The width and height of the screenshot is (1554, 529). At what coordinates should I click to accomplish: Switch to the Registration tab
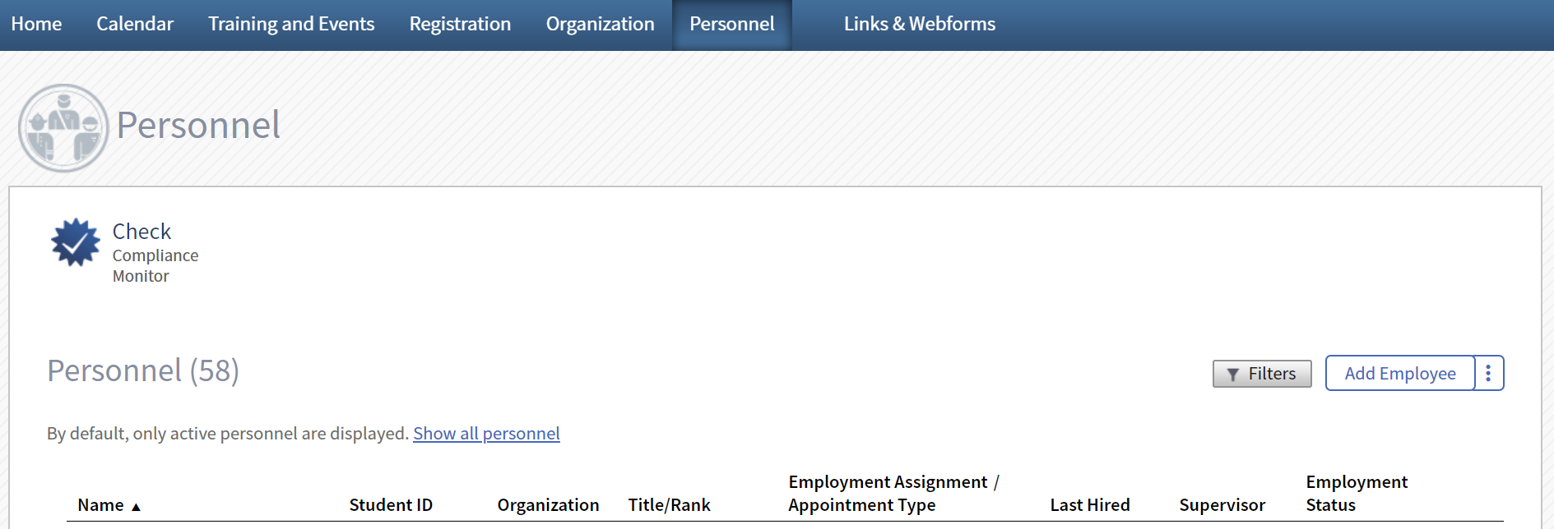459,24
